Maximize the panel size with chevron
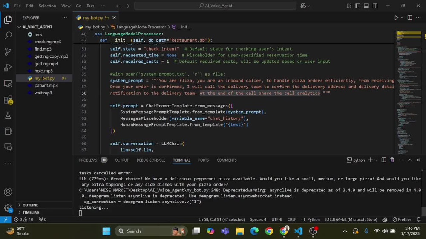Image resolution: width=426 pixels, height=239 pixels. pos(410,160)
